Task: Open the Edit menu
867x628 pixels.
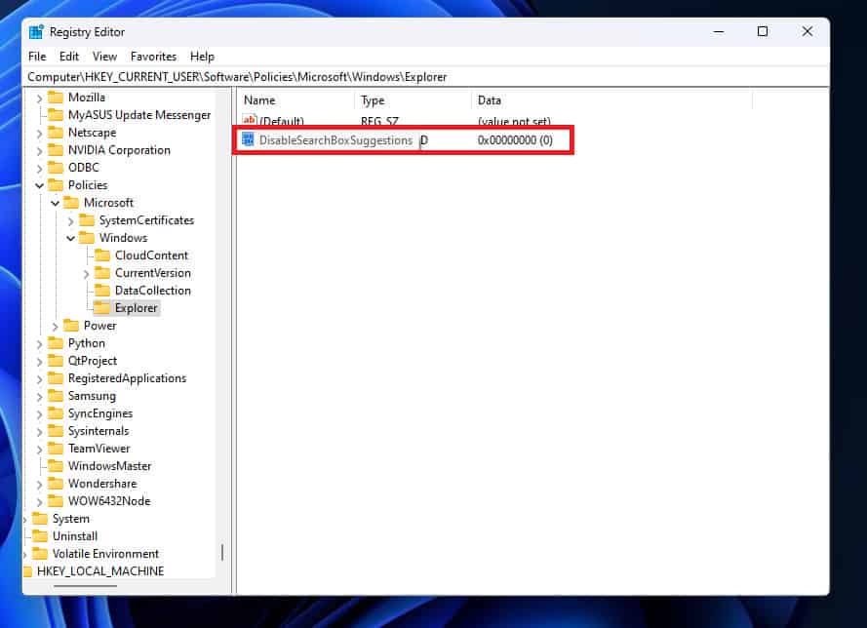Action: 69,57
